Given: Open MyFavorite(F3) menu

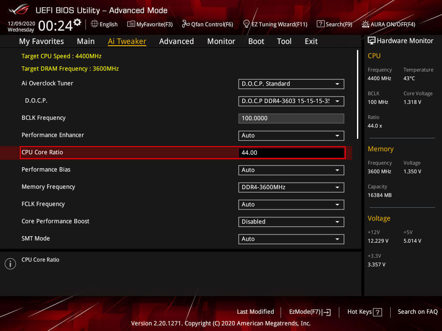Looking at the screenshot, I should [150, 24].
